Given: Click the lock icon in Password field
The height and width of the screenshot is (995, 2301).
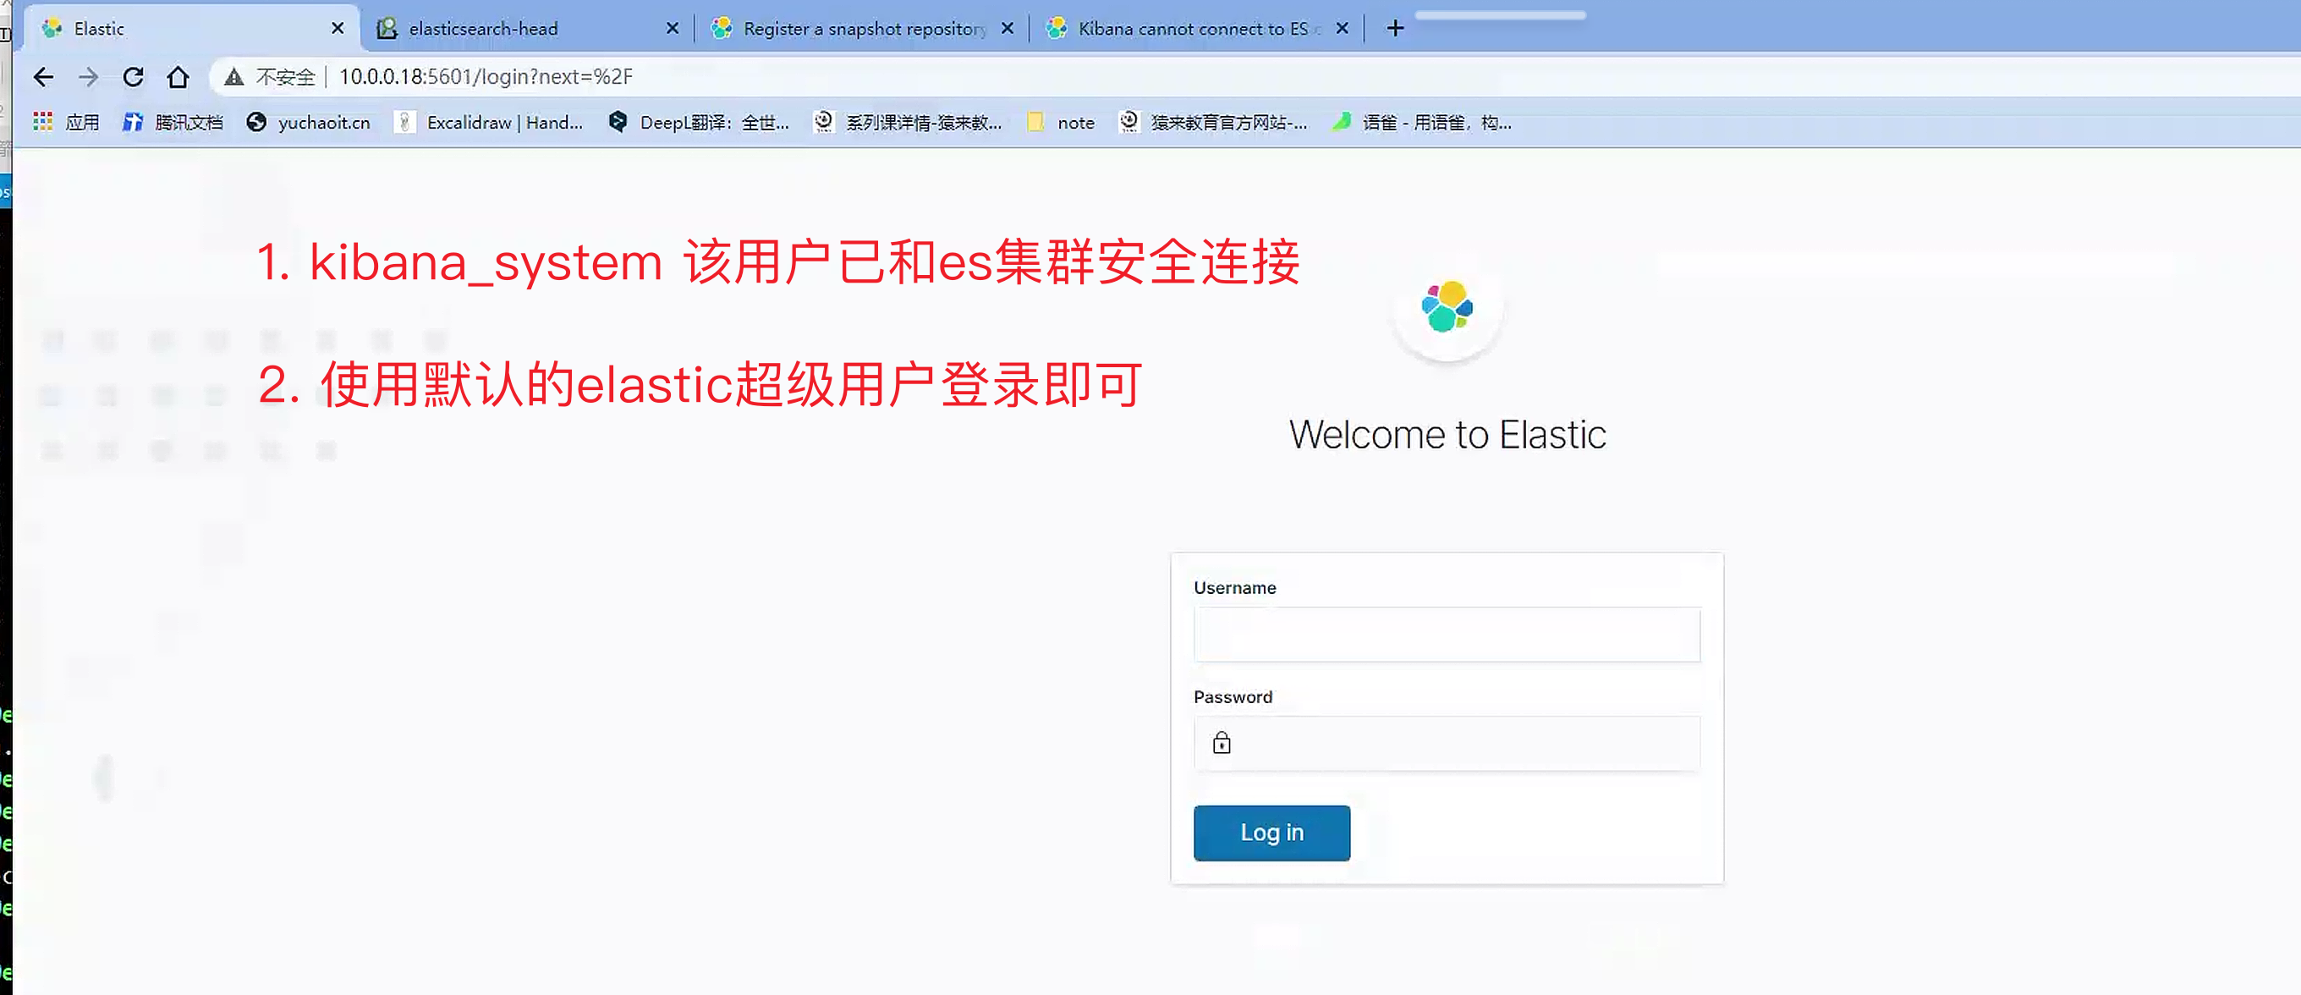Looking at the screenshot, I should 1221,743.
